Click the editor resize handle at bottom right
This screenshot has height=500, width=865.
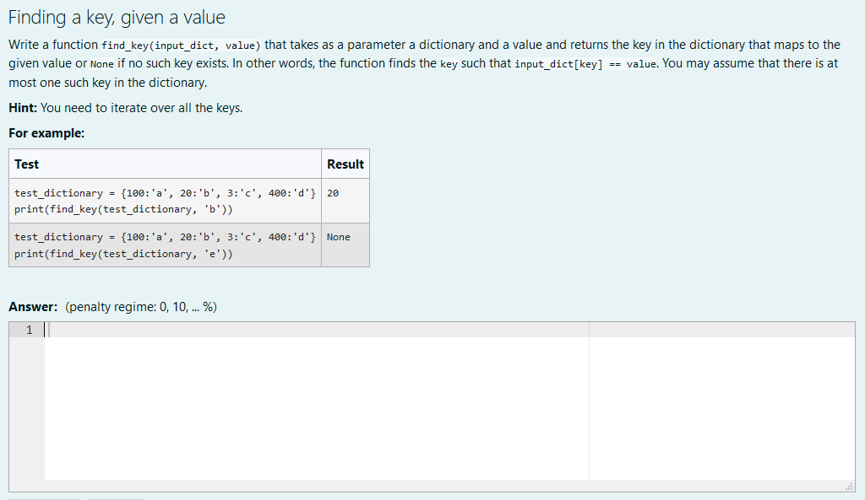851,485
